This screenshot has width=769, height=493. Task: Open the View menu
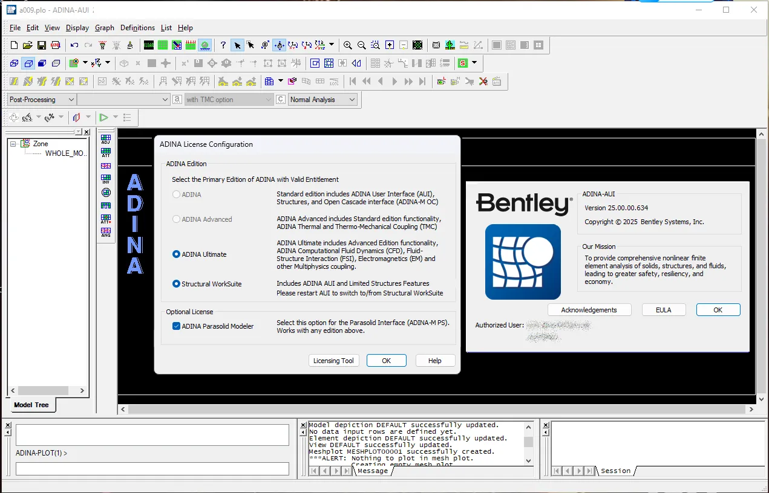click(53, 28)
